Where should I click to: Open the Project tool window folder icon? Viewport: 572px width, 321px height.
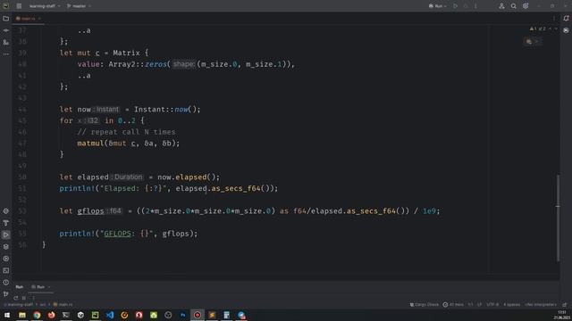[6, 19]
